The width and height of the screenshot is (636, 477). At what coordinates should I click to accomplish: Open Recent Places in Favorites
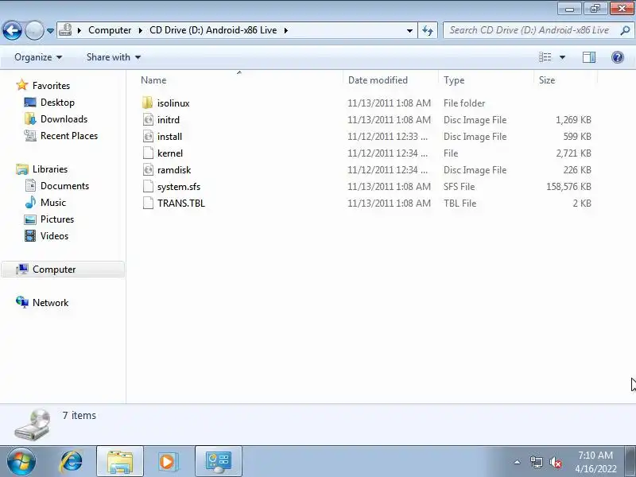click(69, 135)
